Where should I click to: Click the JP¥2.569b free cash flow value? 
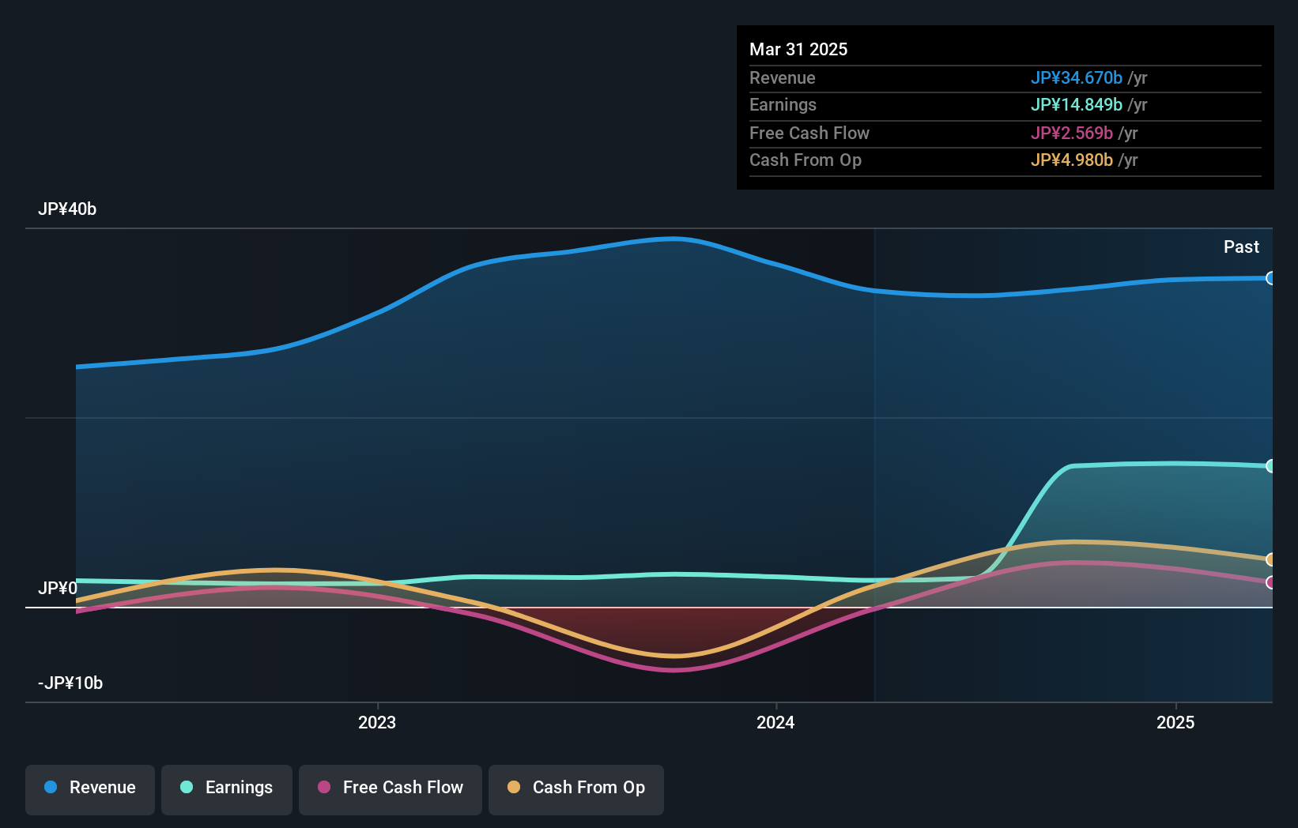click(1072, 134)
